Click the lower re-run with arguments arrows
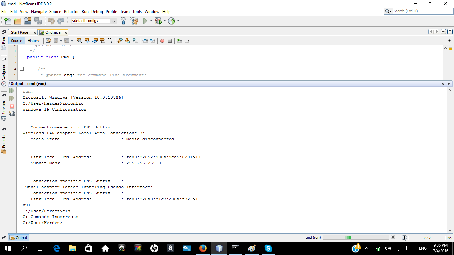The width and height of the screenshot is (454, 255). (x=12, y=98)
